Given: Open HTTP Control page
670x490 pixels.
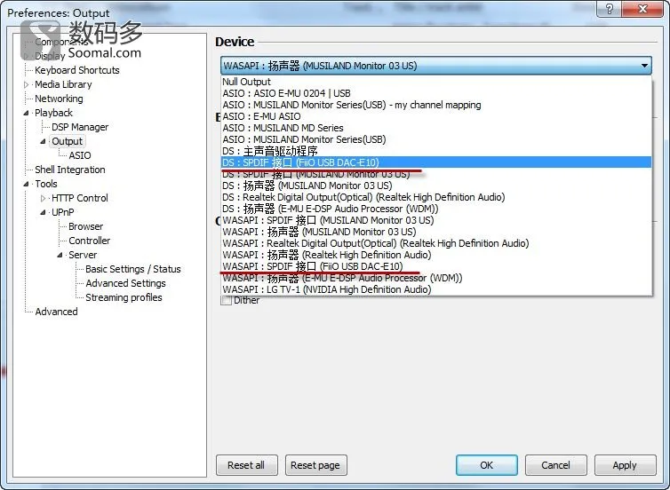Looking at the screenshot, I should [x=80, y=198].
